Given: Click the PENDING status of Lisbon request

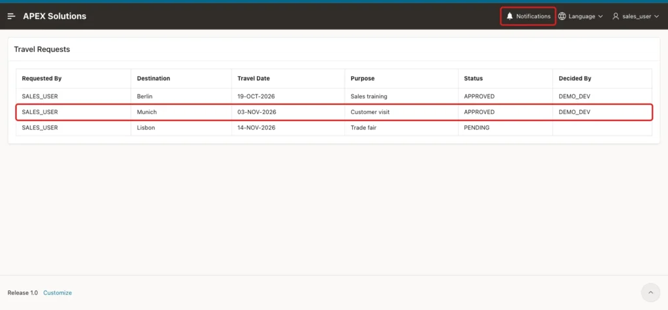Looking at the screenshot, I should tap(477, 128).
